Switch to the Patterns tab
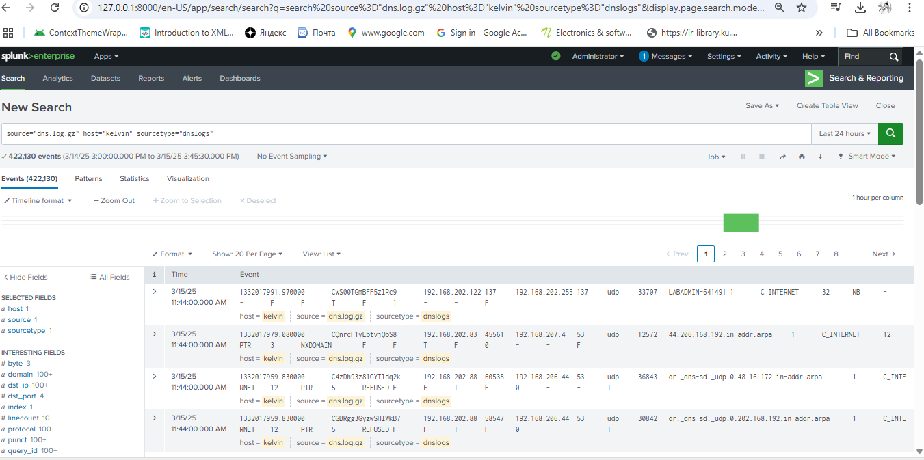This screenshot has height=460, width=924. coord(88,178)
